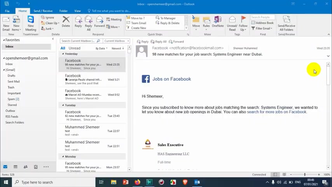Reply using the ribbon Reply button
332x187 pixels.
point(78,22)
